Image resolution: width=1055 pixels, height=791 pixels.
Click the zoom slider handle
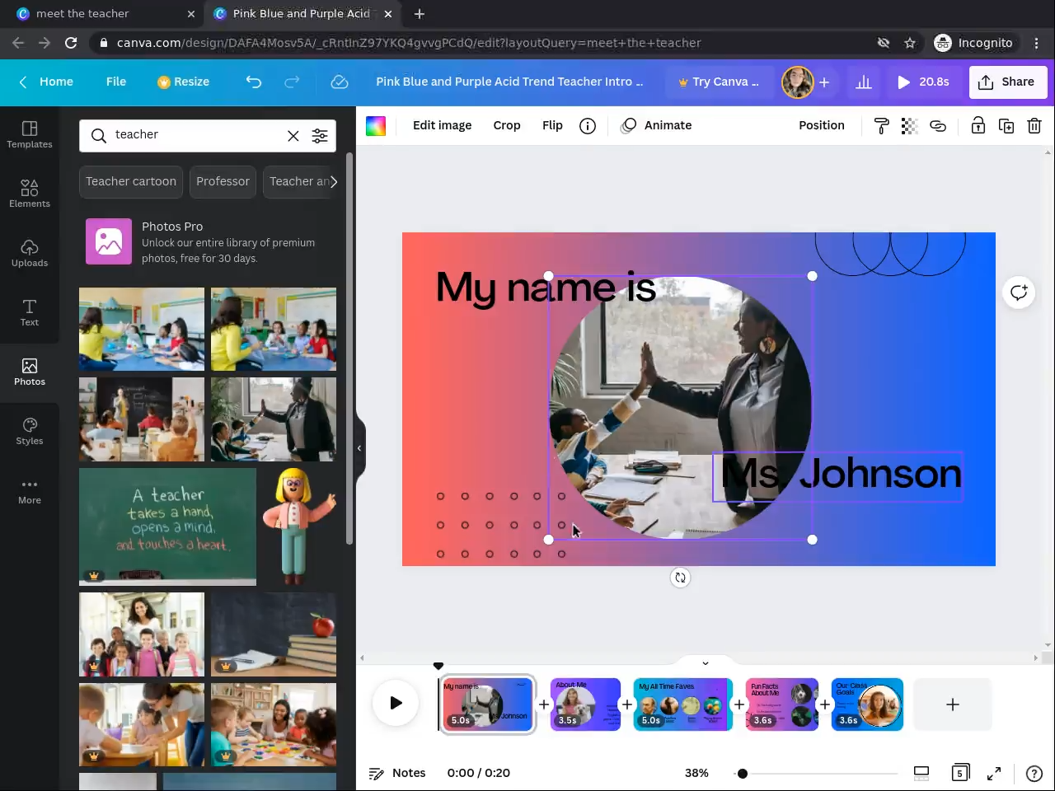[743, 773]
